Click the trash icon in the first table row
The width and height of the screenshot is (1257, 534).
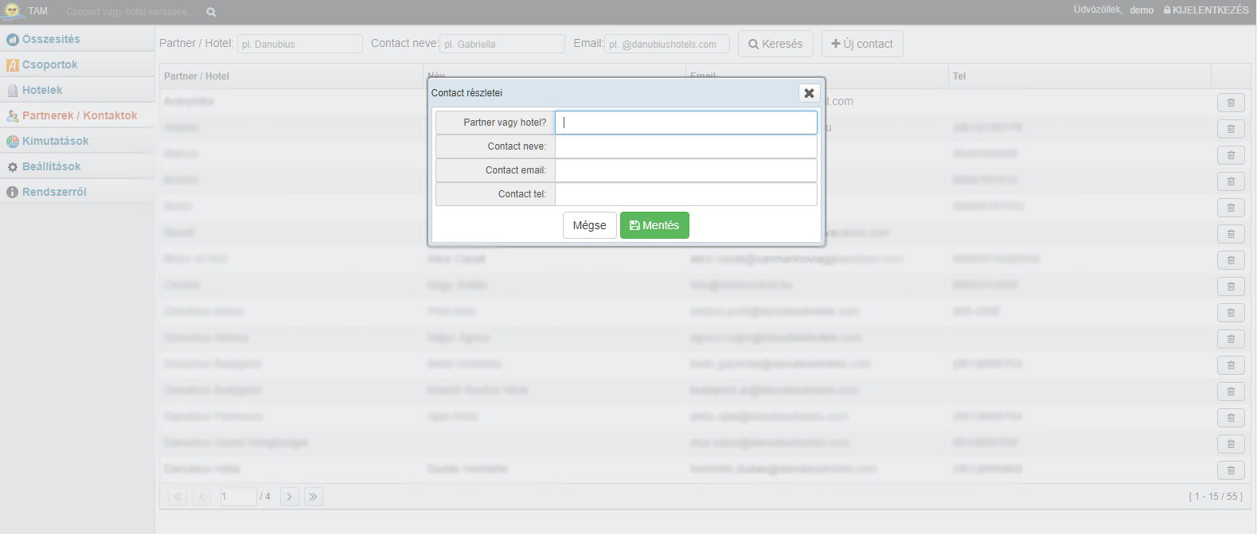(1231, 103)
